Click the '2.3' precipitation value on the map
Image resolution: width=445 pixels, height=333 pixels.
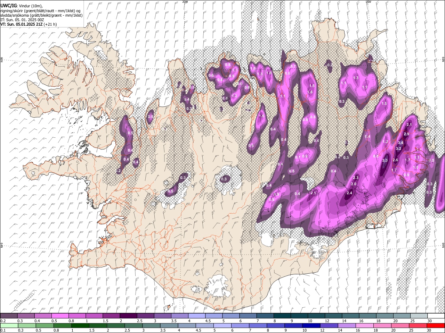(x=356, y=178)
